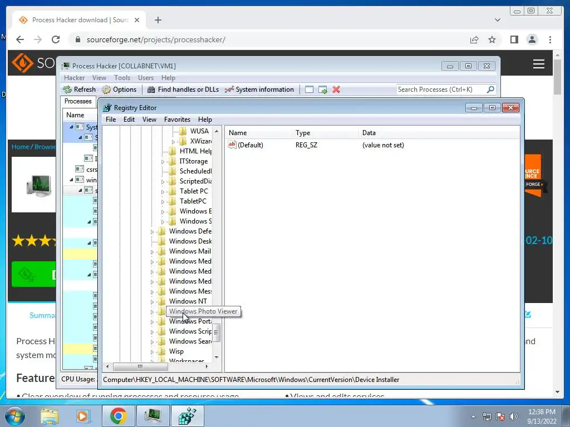Click the volume icon in system tray
Image resolution: width=570 pixels, height=427 pixels.
[x=513, y=416]
